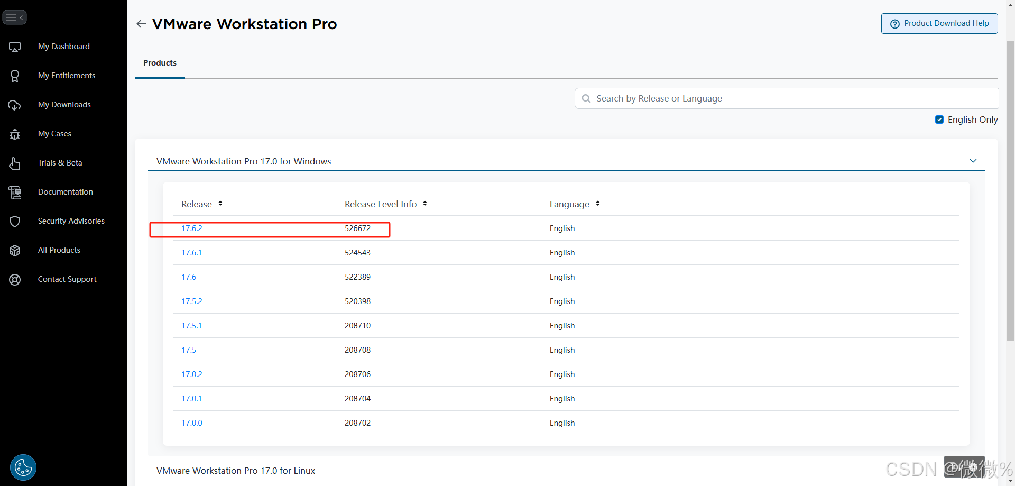Click build number 208710
The image size is (1015, 486).
tap(357, 326)
